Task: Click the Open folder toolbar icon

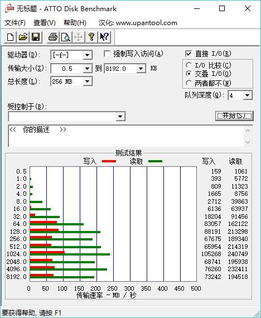Action: [23, 37]
